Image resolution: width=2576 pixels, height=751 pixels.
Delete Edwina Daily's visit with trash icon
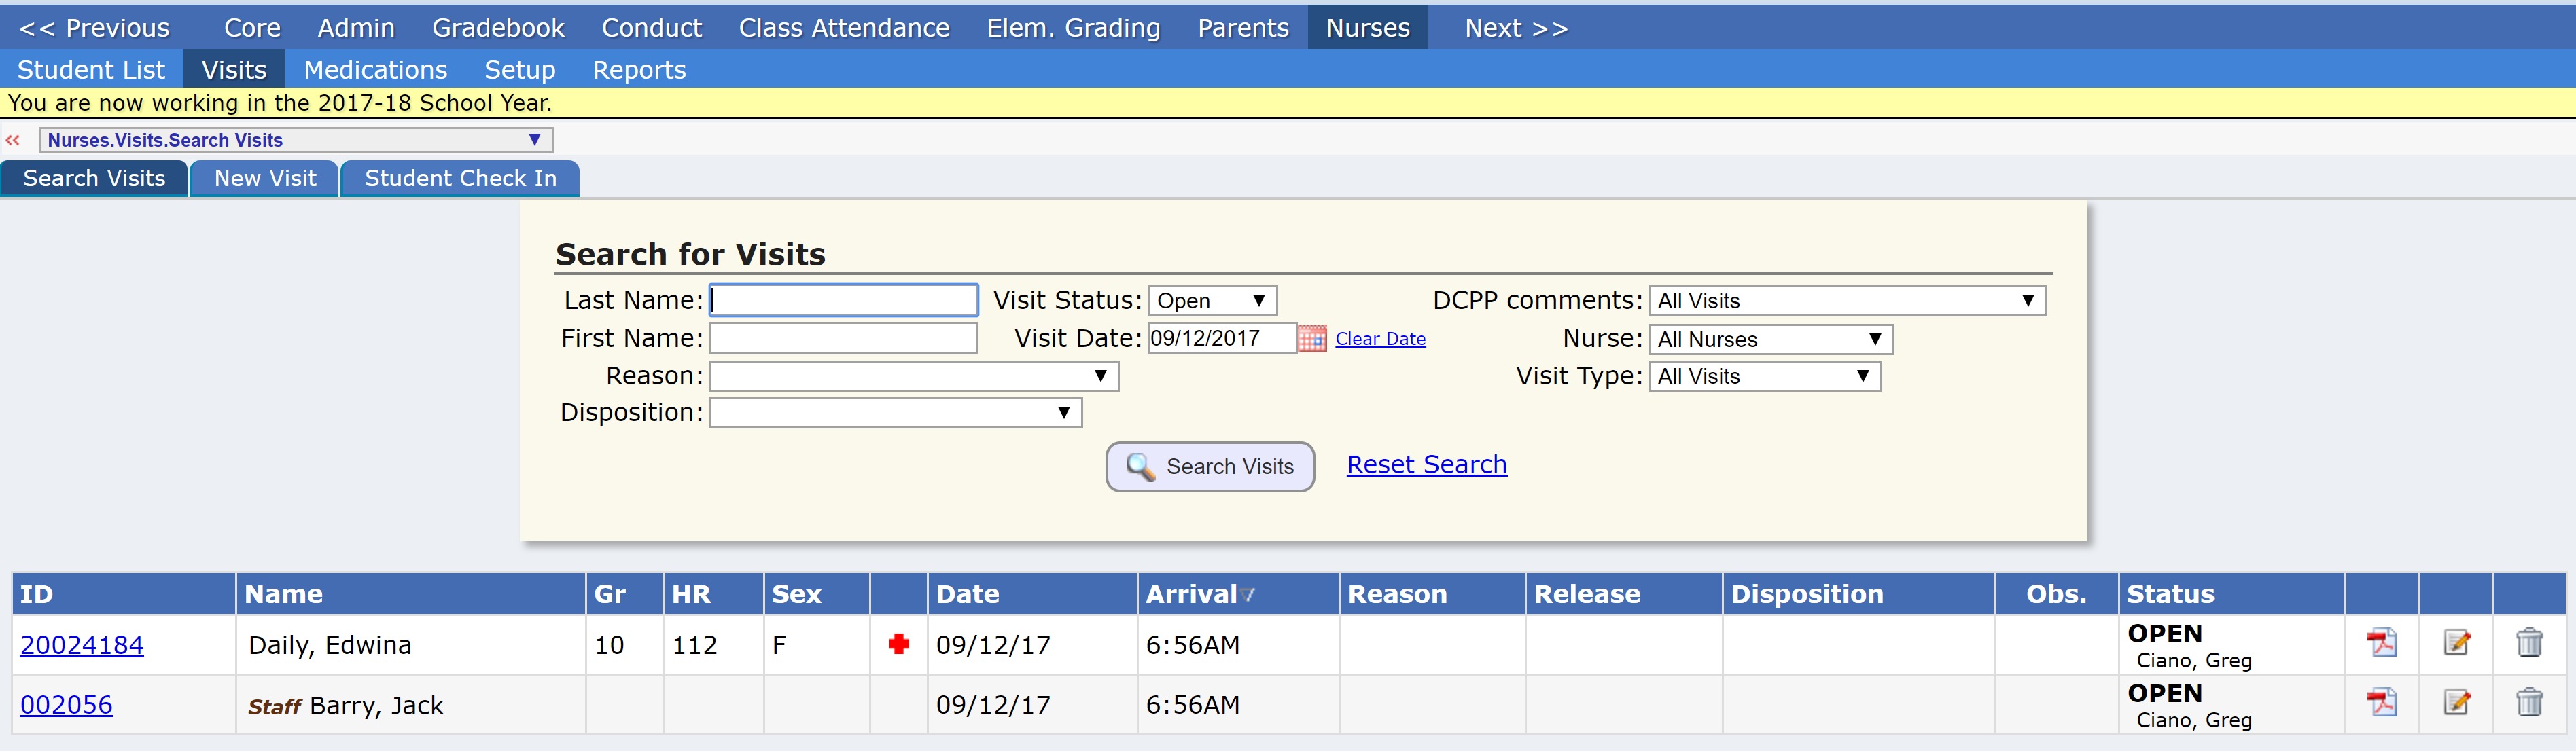pyautogui.click(x=2529, y=642)
